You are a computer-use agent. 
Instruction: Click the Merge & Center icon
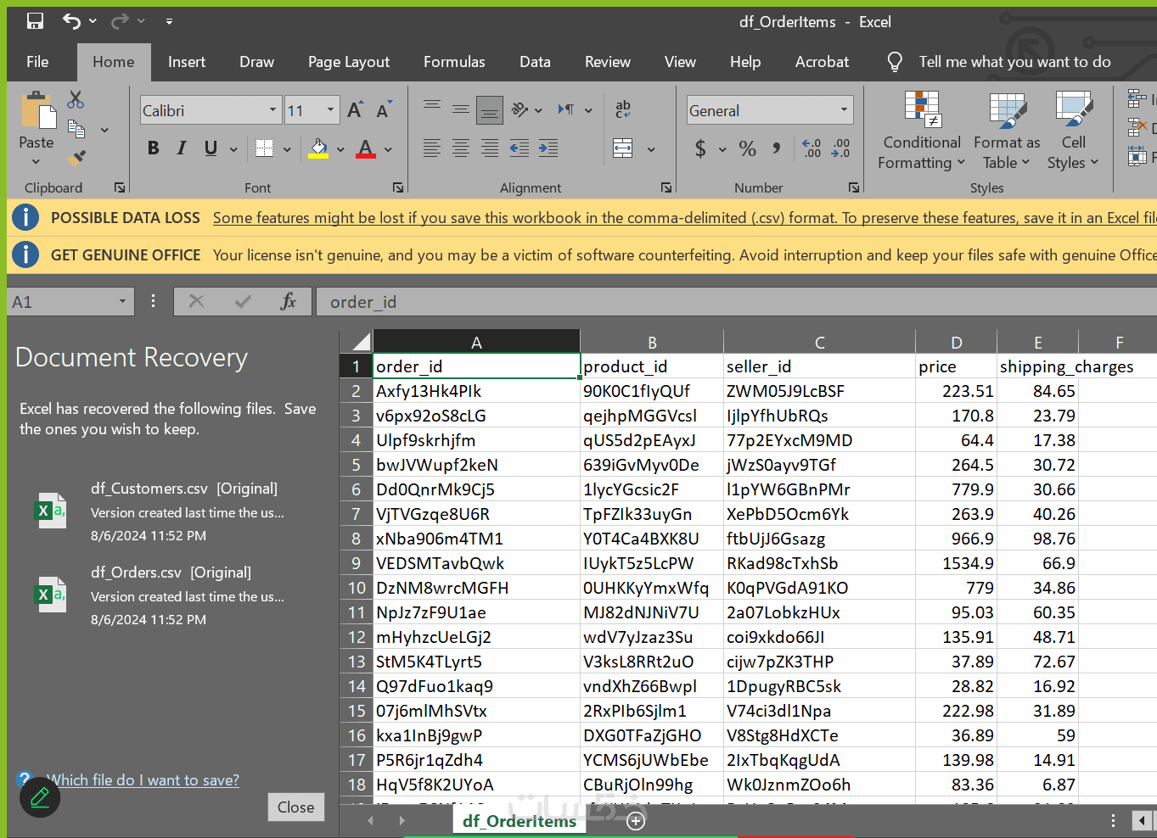point(623,148)
